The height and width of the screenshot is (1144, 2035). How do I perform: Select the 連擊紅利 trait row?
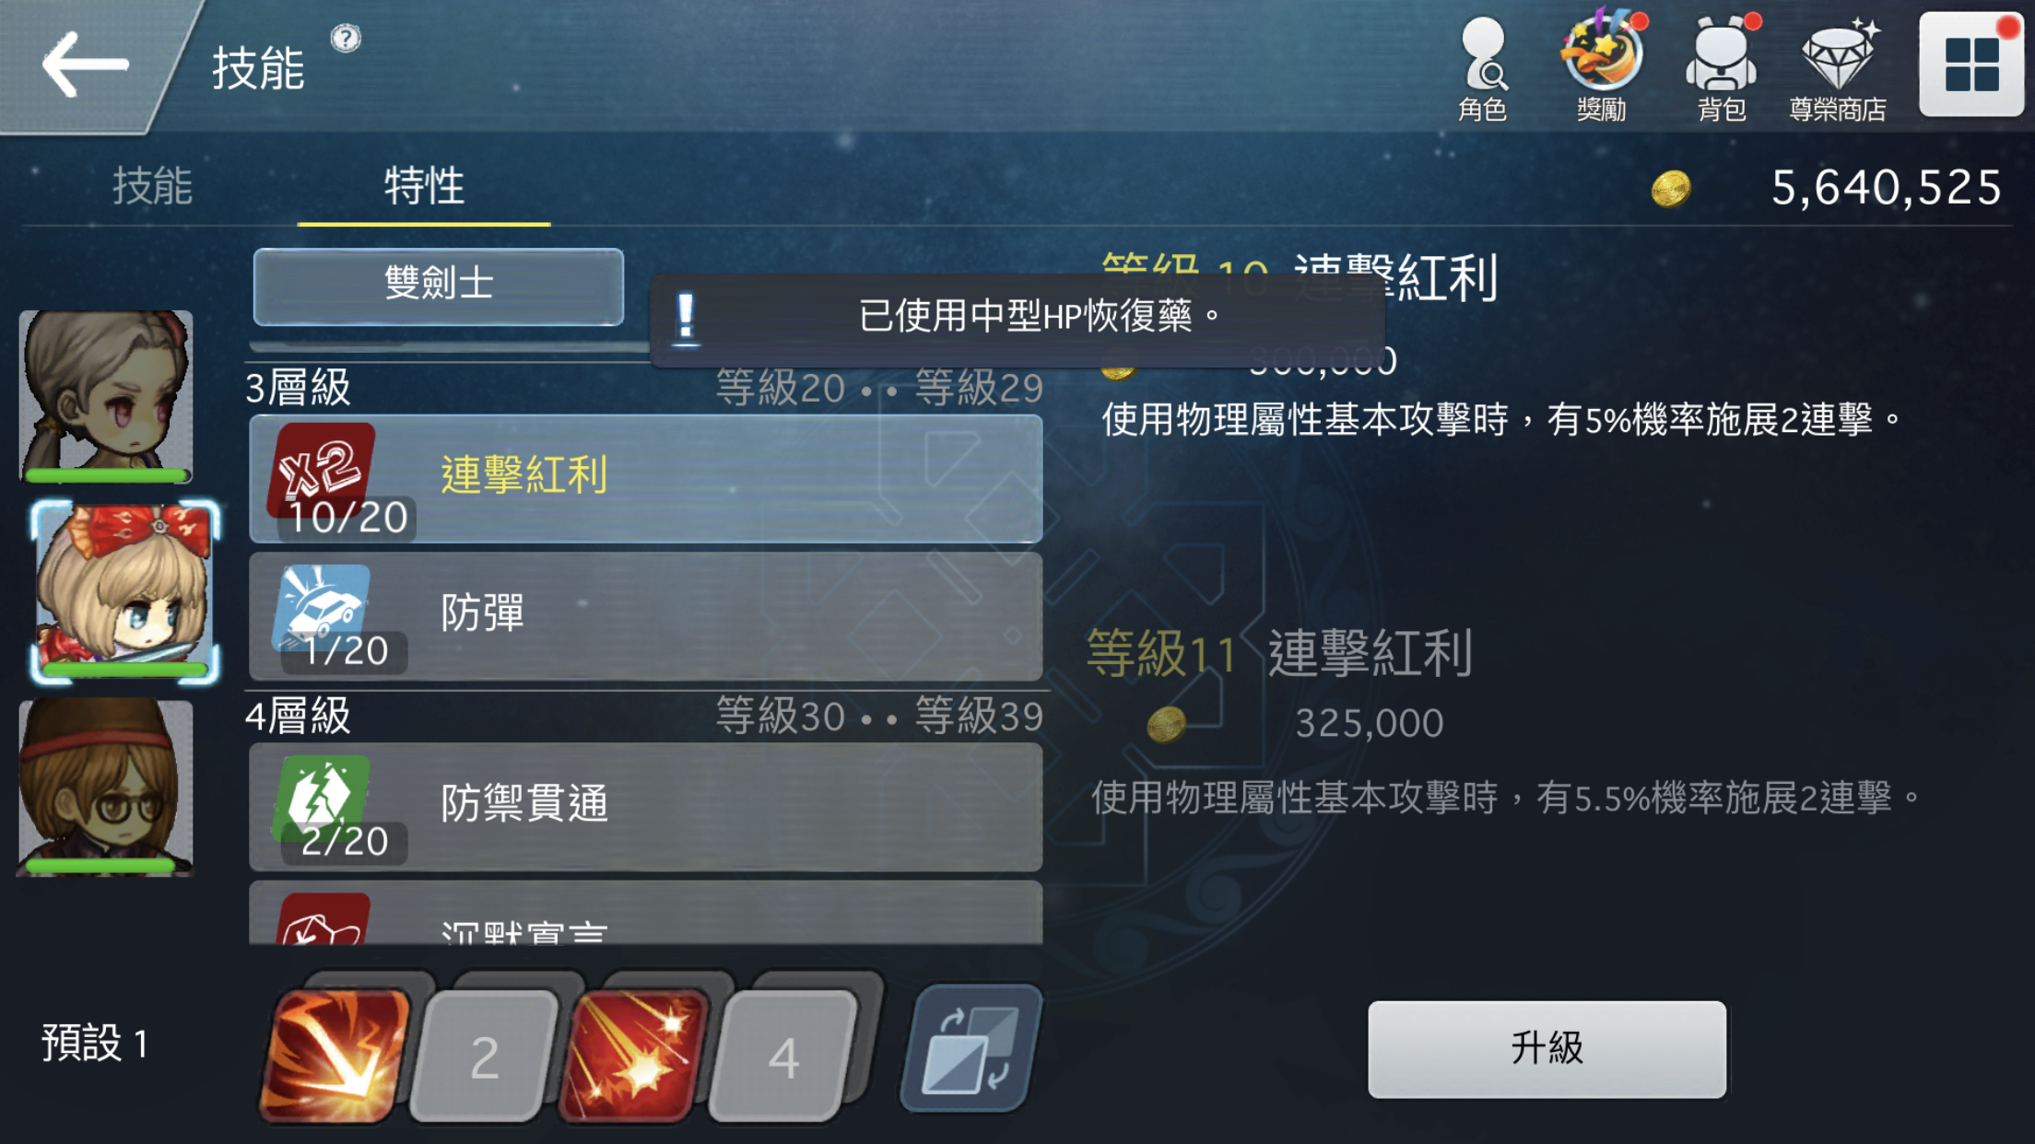[x=646, y=478]
